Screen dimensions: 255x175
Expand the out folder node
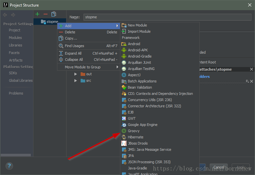(76, 74)
